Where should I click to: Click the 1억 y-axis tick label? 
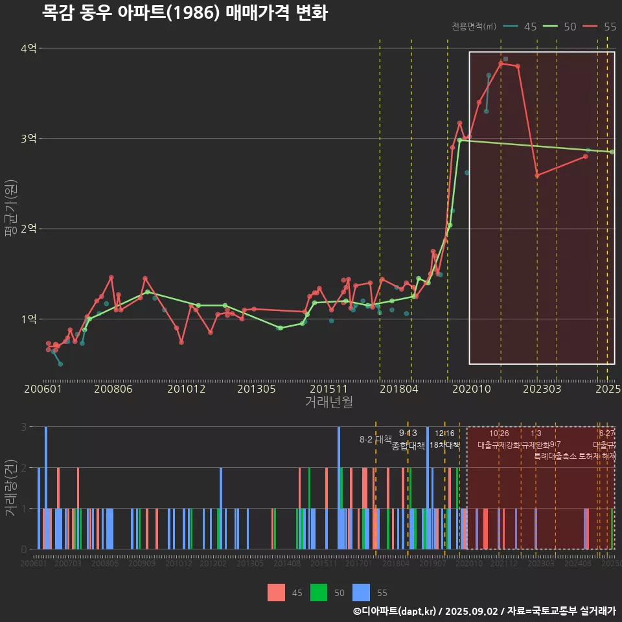click(x=29, y=319)
